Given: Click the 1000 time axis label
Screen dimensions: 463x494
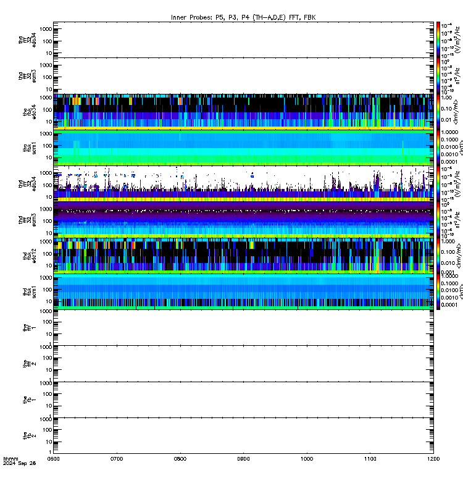Looking at the screenshot, I should click(307, 459).
